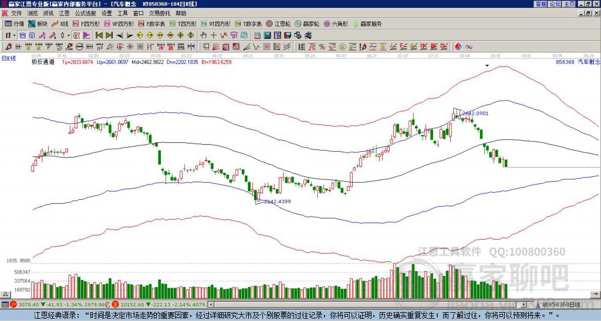The width and height of the screenshot is (601, 321).
Task: Click the floppy disk save icon
Action: tap(288, 36)
